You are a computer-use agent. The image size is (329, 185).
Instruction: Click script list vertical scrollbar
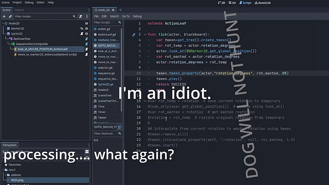122,70
